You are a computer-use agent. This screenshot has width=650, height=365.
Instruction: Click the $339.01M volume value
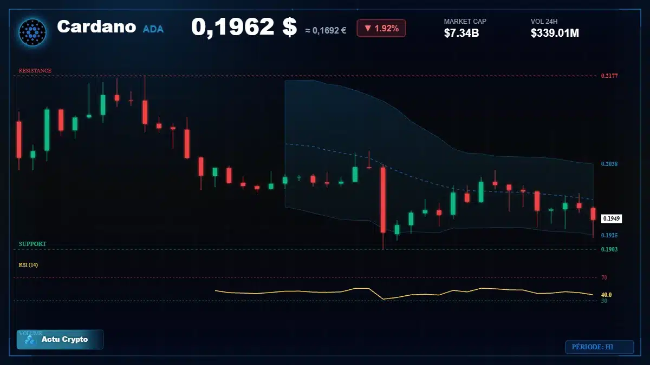click(555, 34)
